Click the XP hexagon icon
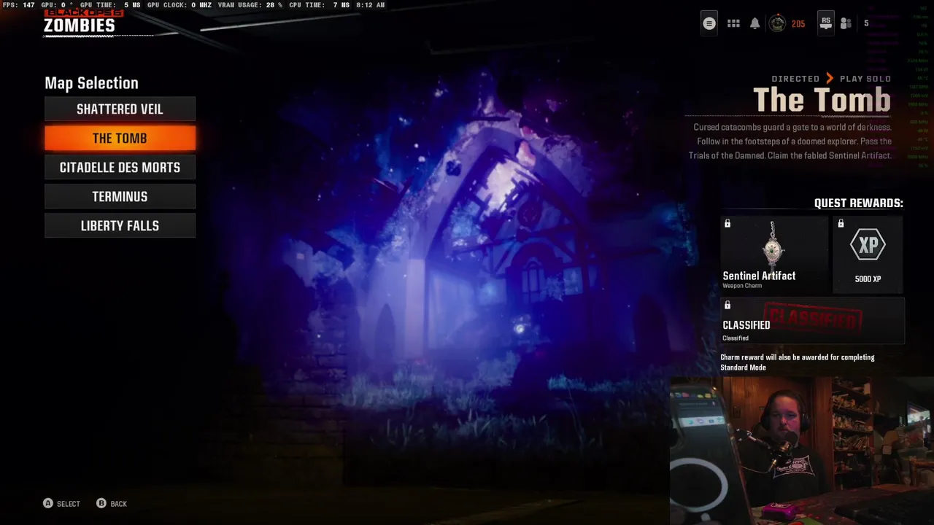934x525 pixels. (868, 246)
